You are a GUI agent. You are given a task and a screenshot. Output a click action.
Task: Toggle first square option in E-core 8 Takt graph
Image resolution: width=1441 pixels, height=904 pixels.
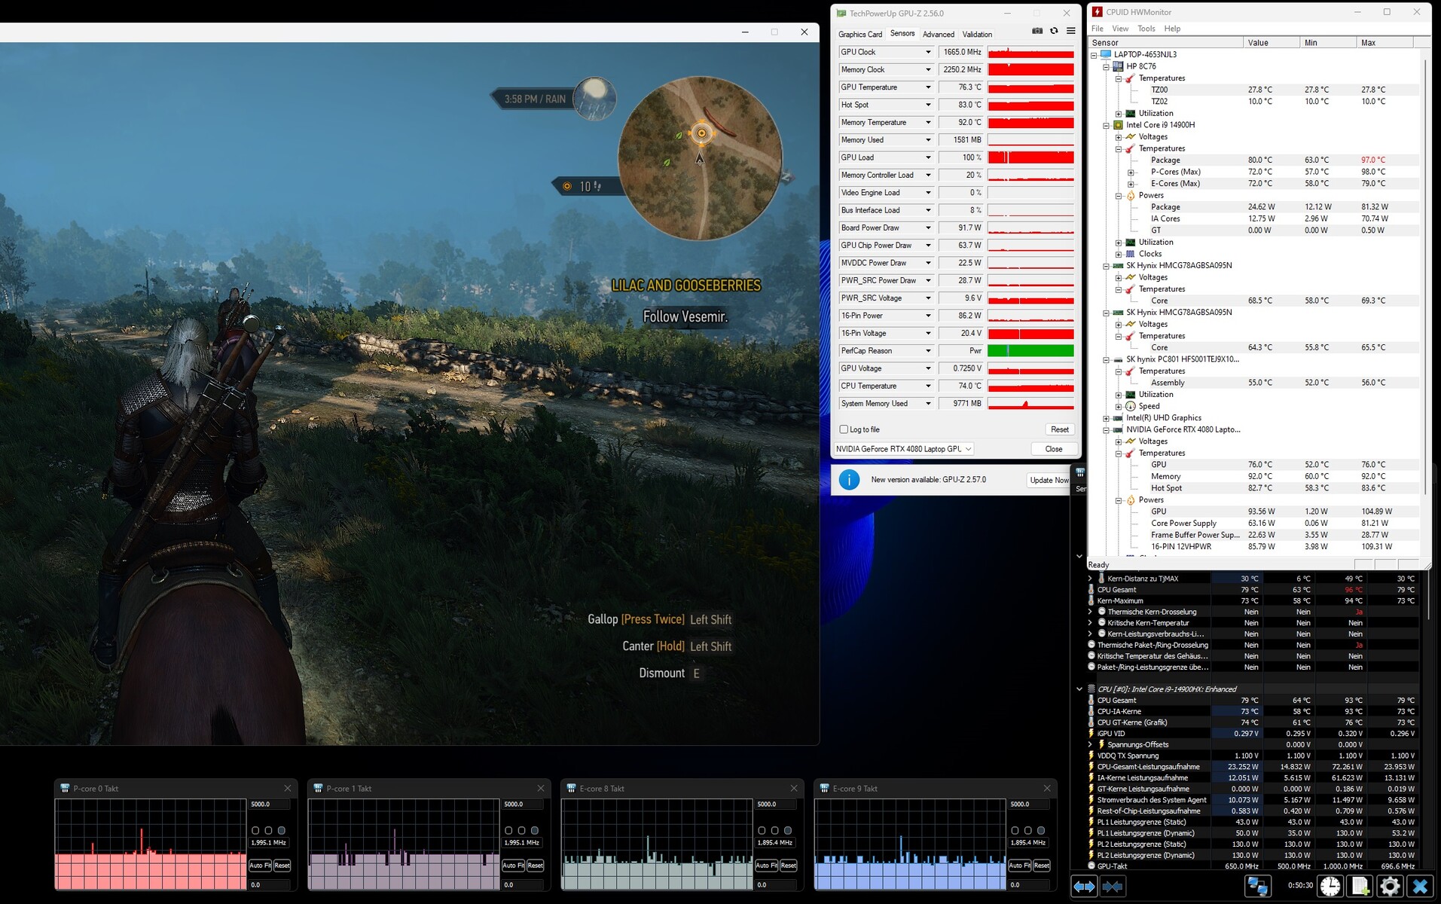[762, 830]
